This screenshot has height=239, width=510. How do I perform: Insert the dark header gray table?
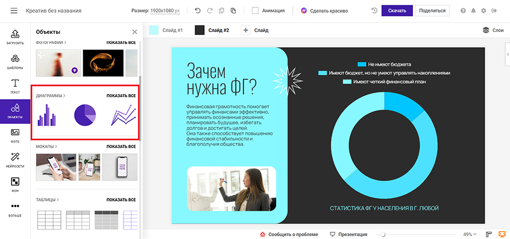[x=106, y=220]
